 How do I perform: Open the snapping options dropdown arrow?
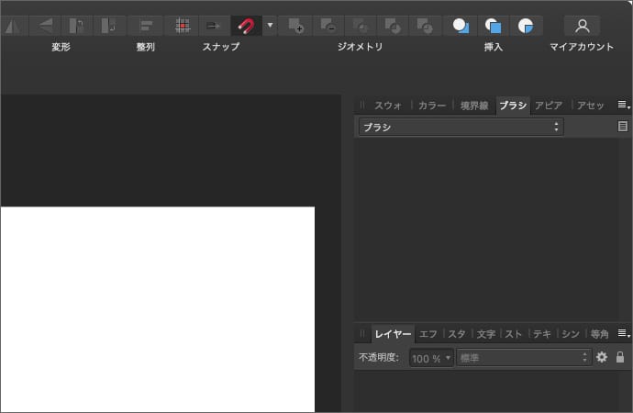click(270, 26)
